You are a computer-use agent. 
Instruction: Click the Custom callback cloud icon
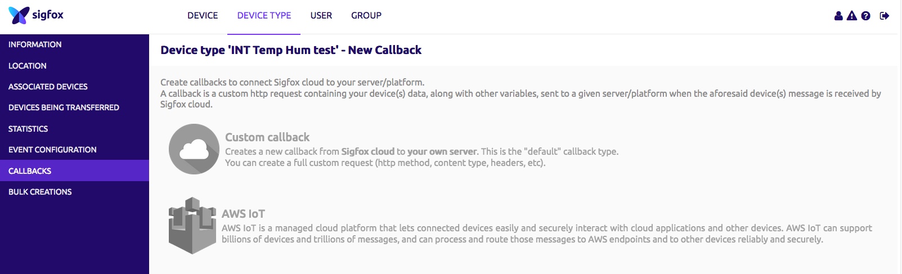click(194, 149)
